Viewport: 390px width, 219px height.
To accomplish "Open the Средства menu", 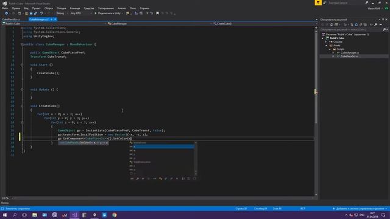I will pos(89,8).
